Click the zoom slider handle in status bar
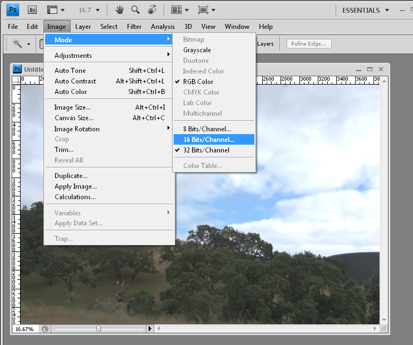This screenshot has height=345, width=413. pyautogui.click(x=99, y=328)
